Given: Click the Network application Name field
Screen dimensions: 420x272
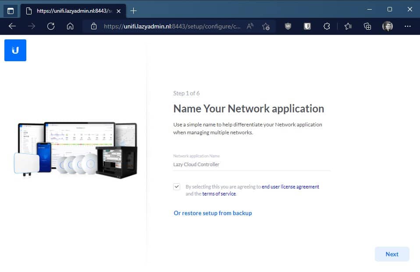Looking at the screenshot, I should tap(252, 164).
